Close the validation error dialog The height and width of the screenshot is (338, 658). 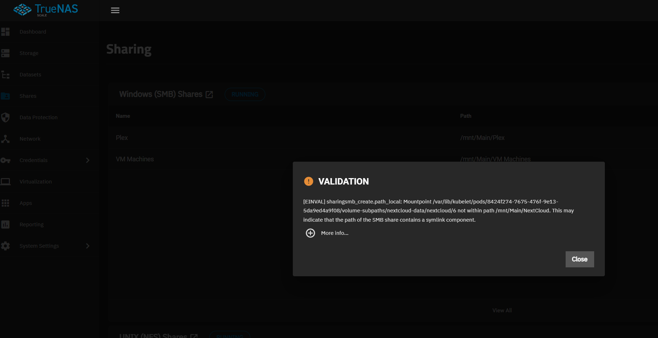[x=580, y=259]
